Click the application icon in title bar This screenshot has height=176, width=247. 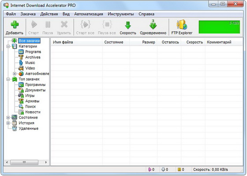(x=6, y=5)
